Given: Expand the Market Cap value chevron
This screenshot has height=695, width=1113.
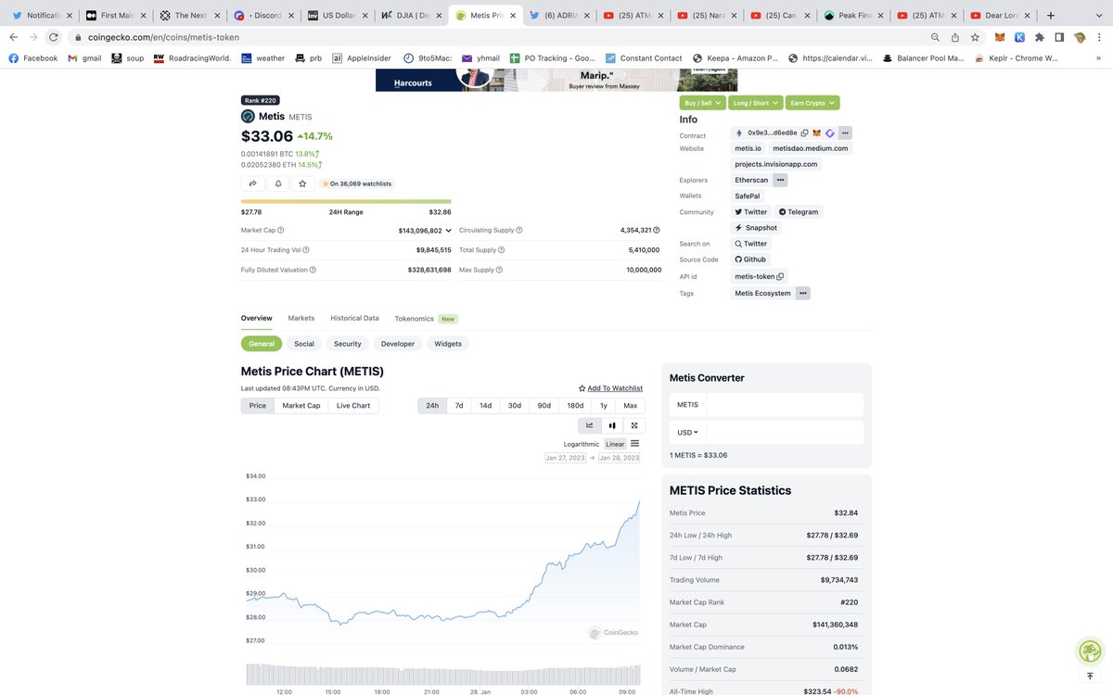Looking at the screenshot, I should pos(448,230).
